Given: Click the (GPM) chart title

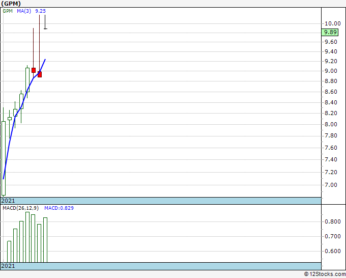Looking at the screenshot, I should pos(11,4).
